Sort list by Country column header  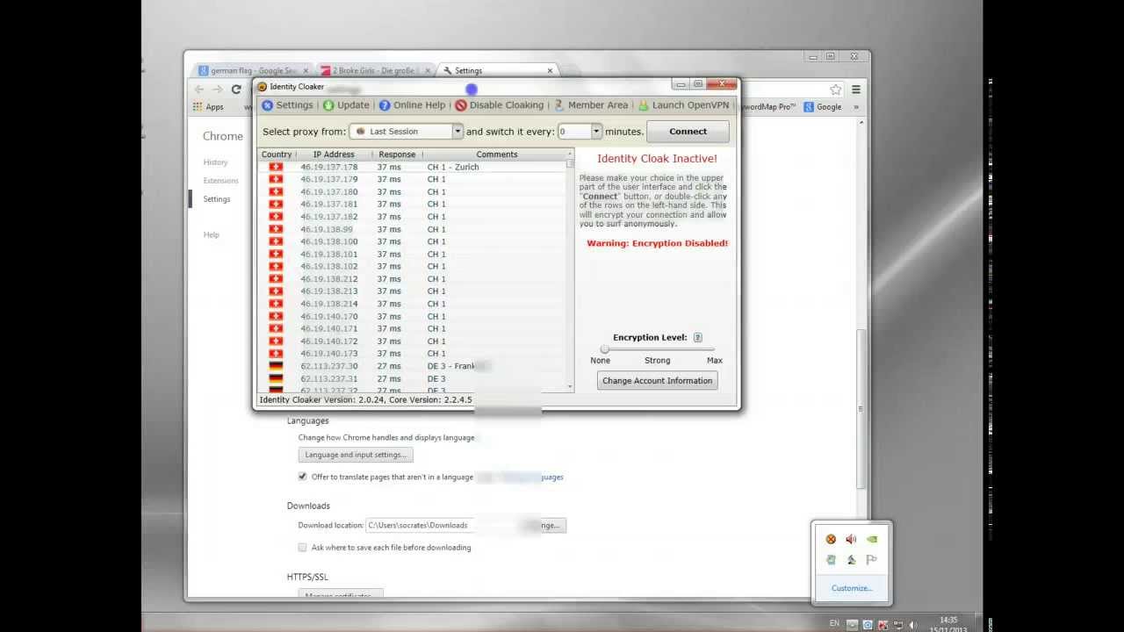(277, 154)
